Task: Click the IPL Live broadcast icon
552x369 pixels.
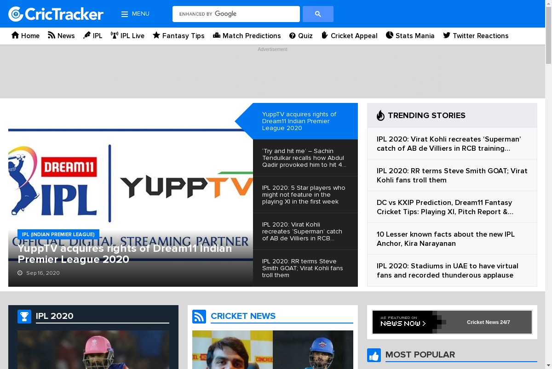Action: click(115, 35)
